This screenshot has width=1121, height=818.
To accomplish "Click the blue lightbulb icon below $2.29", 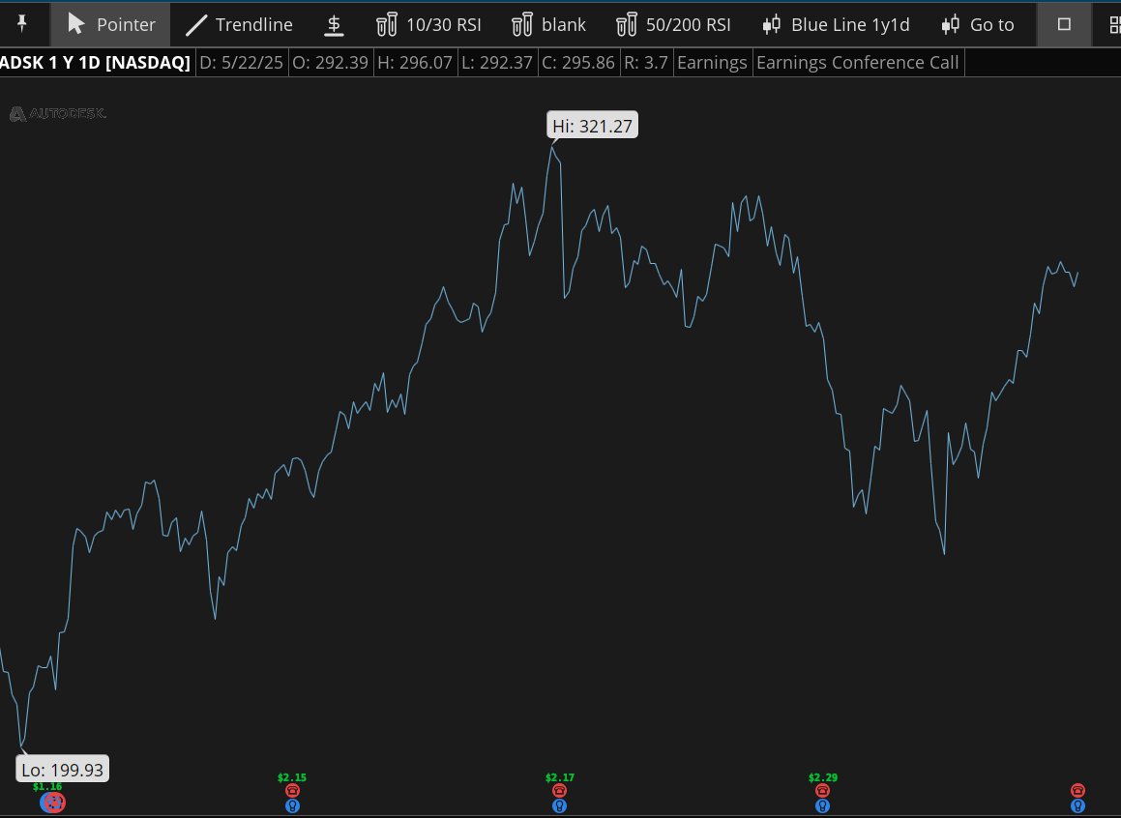I will (x=823, y=805).
